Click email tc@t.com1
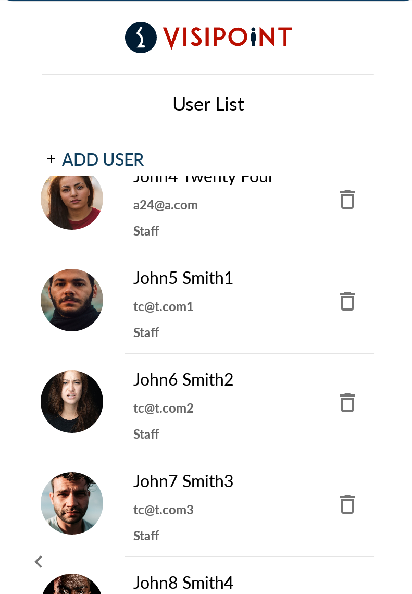The width and height of the screenshot is (412, 594). pos(163,307)
